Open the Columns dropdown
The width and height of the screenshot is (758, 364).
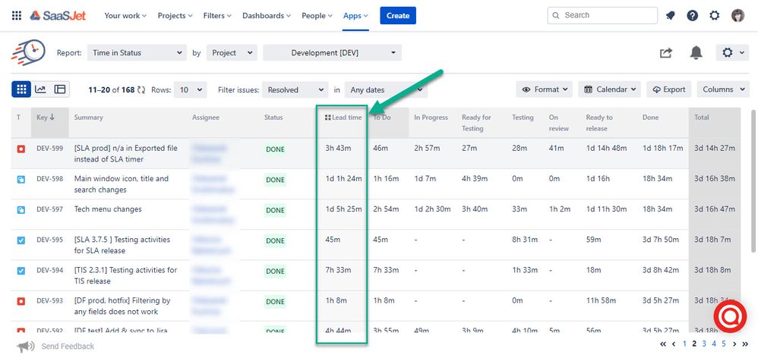[x=723, y=89]
